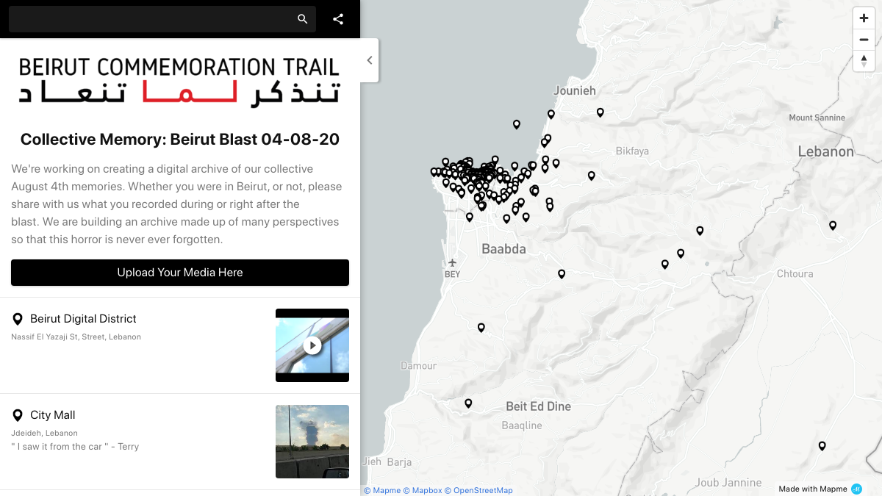Click the map pitch arrows control
This screenshot has width=882, height=496.
pos(864,61)
